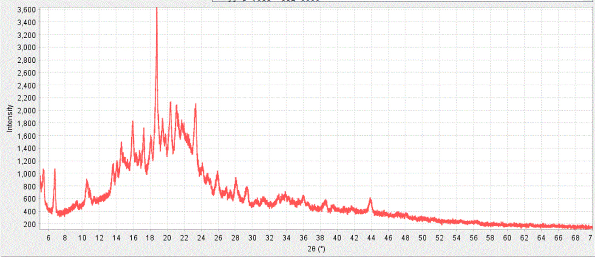Click the 24 tick label on the 2θ axis

click(x=201, y=238)
